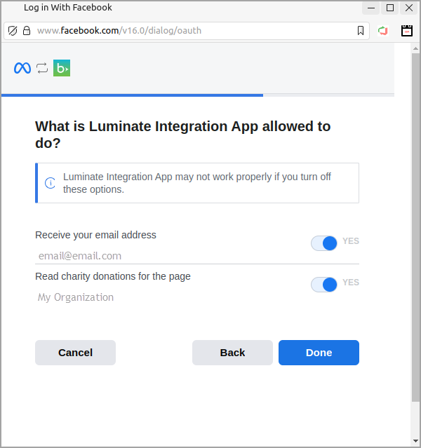This screenshot has width=421, height=448.
Task: Minimize the Log in With Facebook window
Action: pyautogui.click(x=371, y=8)
